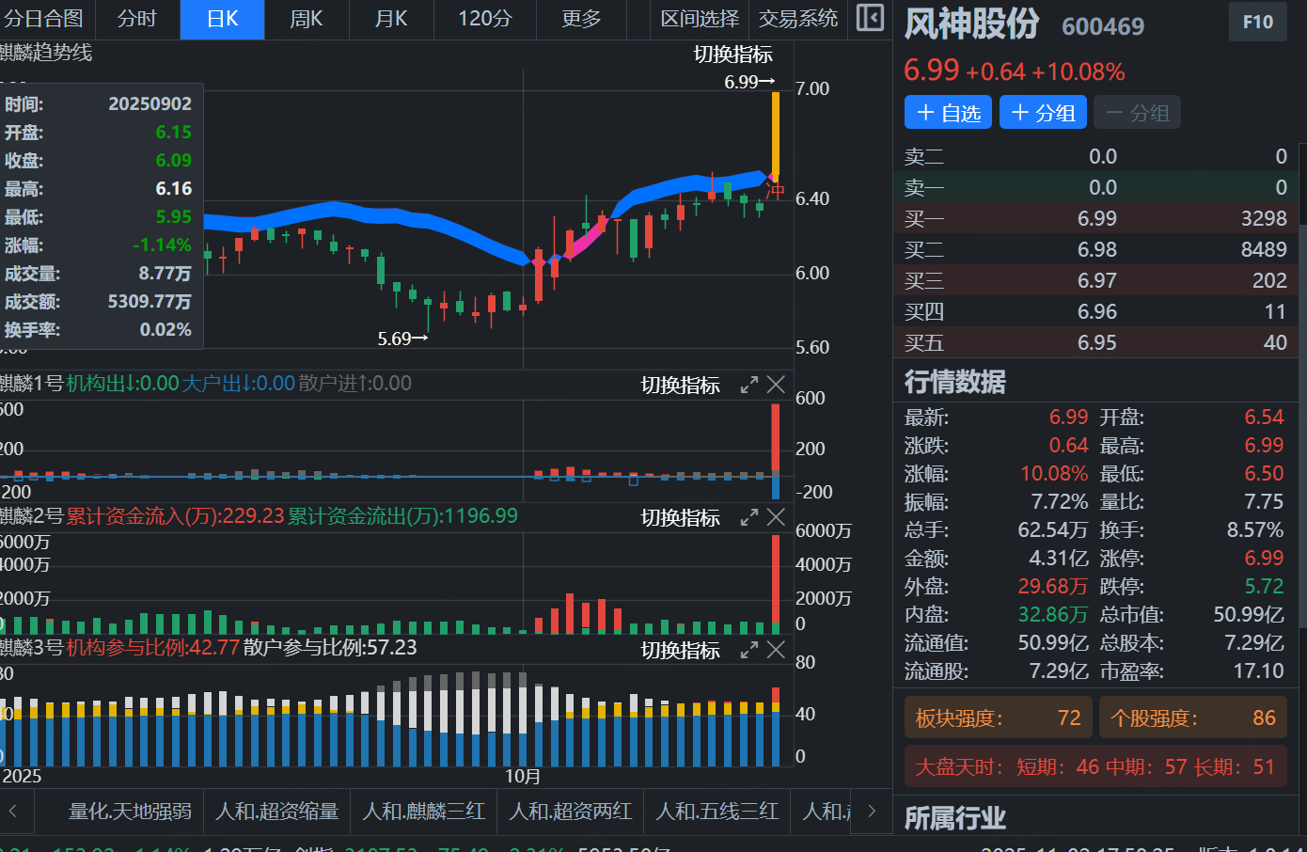Maximize the 麒麟2号 indicator panel

coord(748,517)
